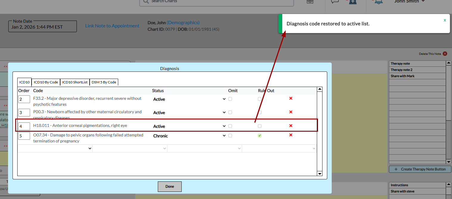Viewport: 452px width, 199px height.
Task: Delete the O07.34 diagnosis entry
Action: tap(291, 135)
